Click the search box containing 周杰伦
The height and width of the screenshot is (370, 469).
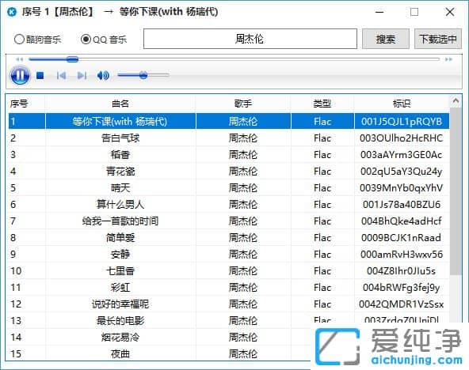(250, 39)
